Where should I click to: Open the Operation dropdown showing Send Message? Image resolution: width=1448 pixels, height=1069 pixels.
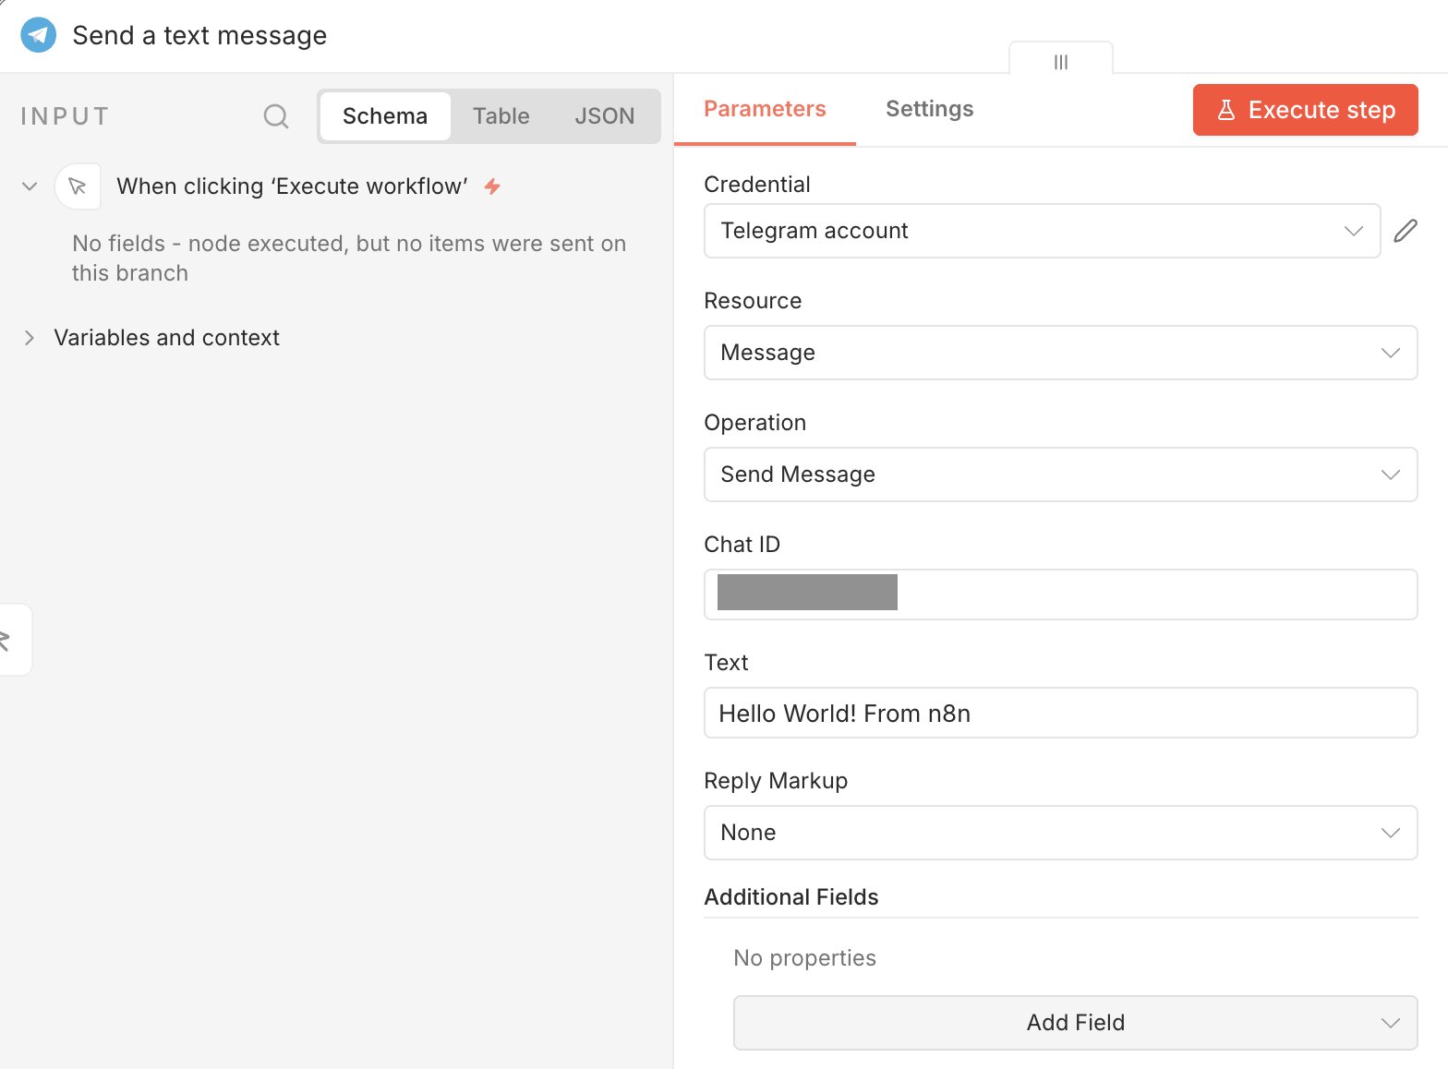pyautogui.click(x=1059, y=474)
